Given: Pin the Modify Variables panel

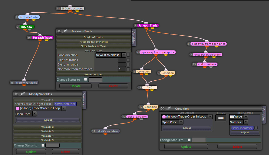Looking at the screenshot, I should click(22, 94).
